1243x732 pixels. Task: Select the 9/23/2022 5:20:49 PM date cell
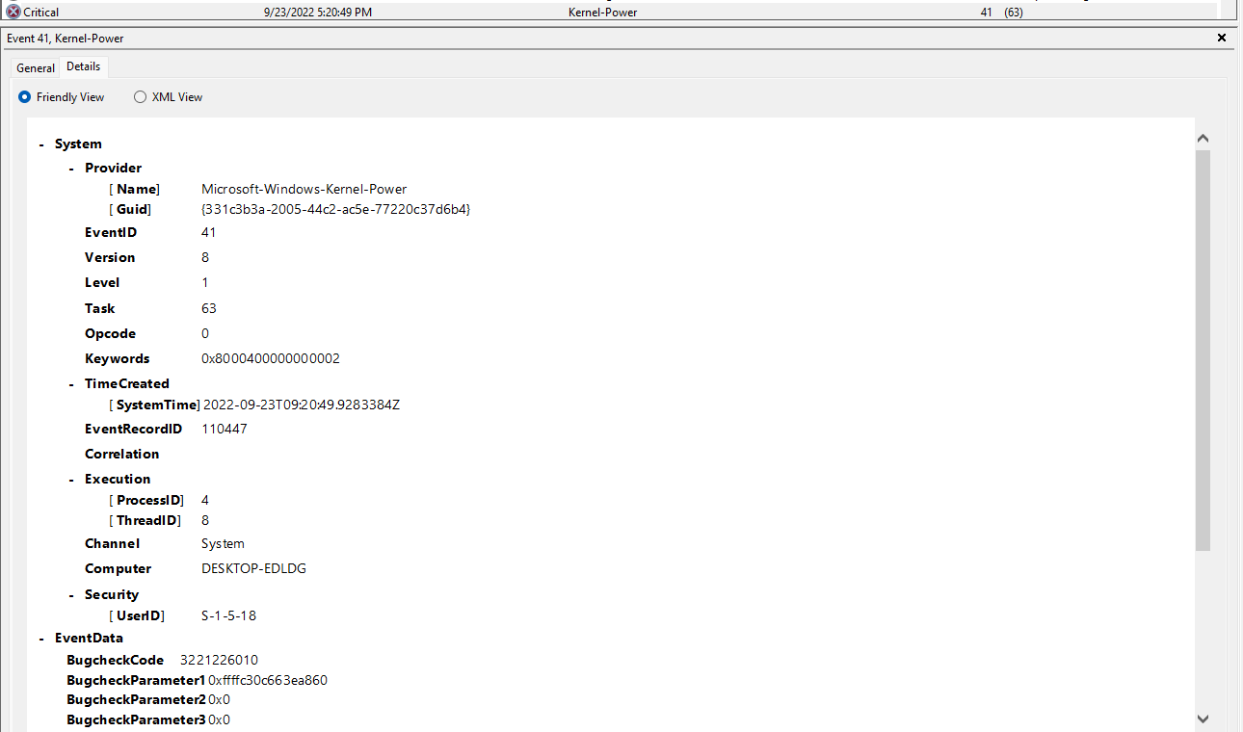pos(318,13)
